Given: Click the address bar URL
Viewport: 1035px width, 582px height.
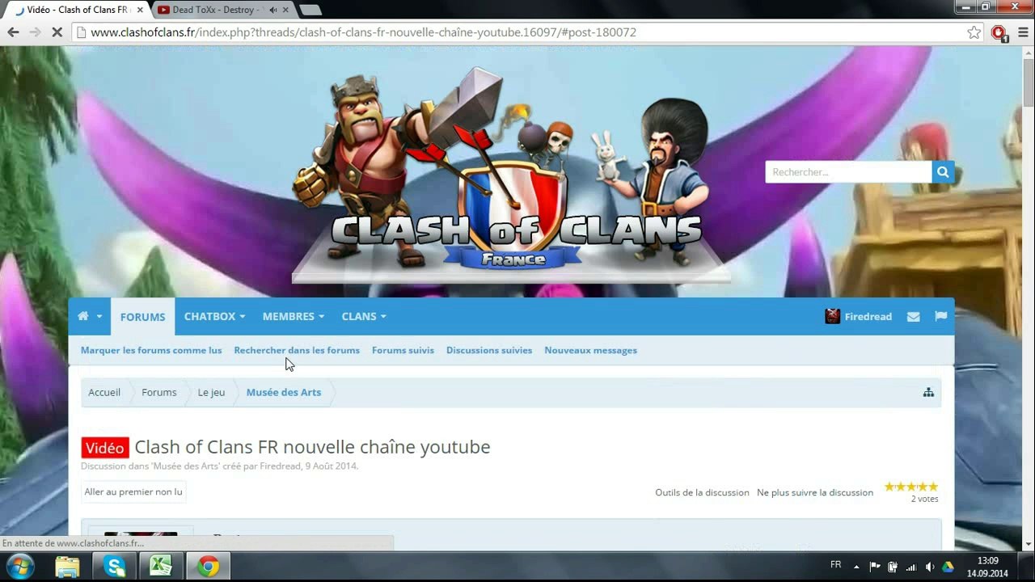Looking at the screenshot, I should point(363,32).
